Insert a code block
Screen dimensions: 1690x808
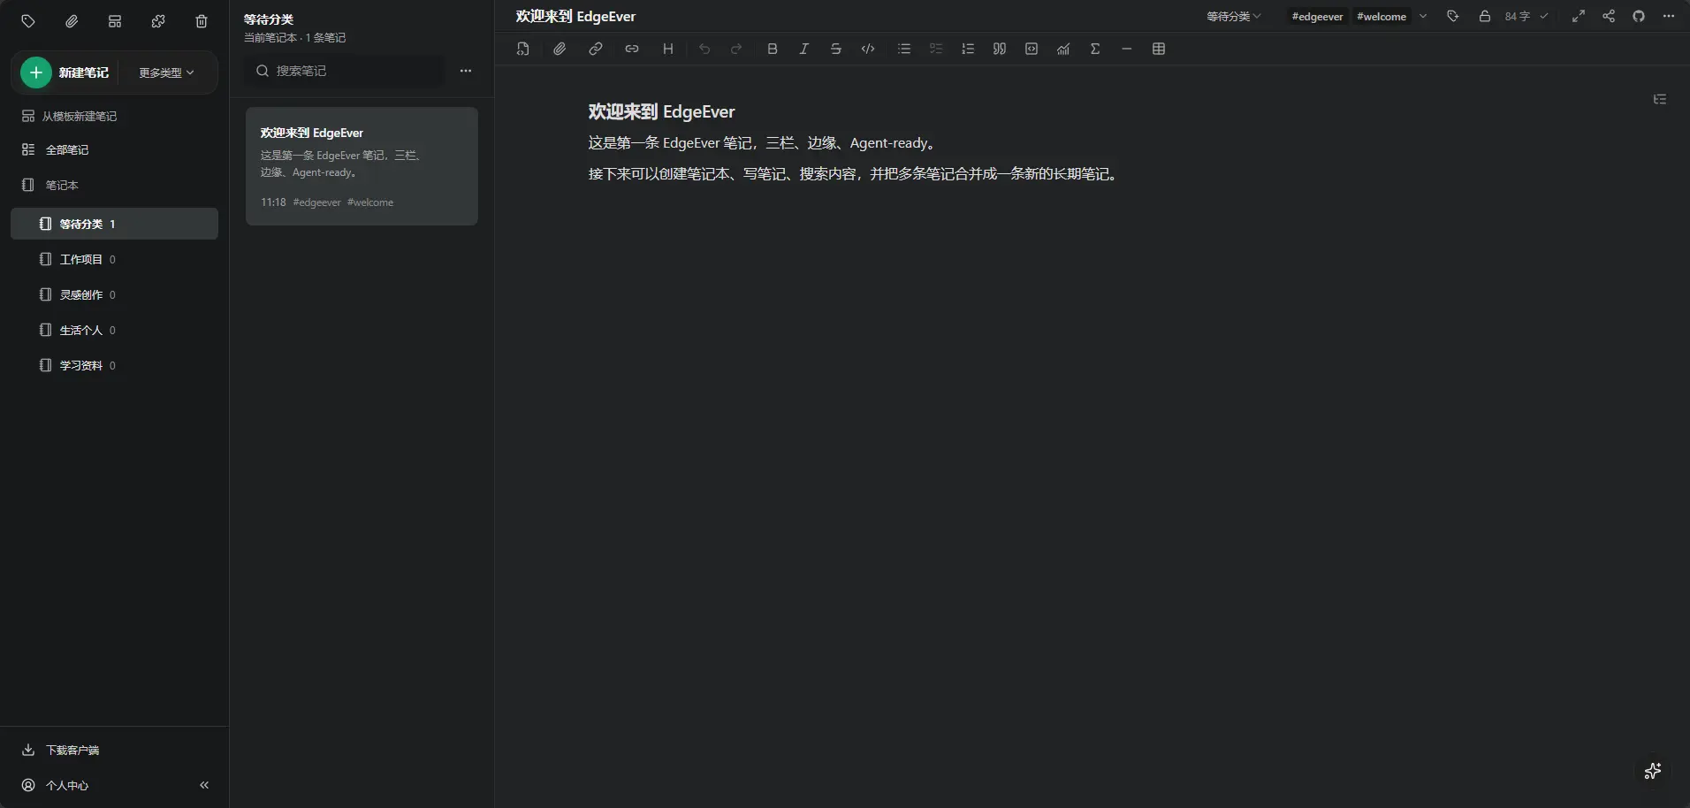point(1032,49)
